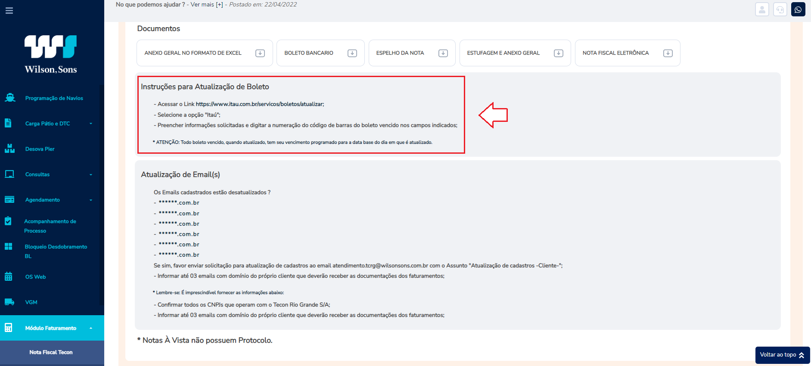
Task: Click the 'Confirmar todos os CNPJs' line
Action: [242, 305]
